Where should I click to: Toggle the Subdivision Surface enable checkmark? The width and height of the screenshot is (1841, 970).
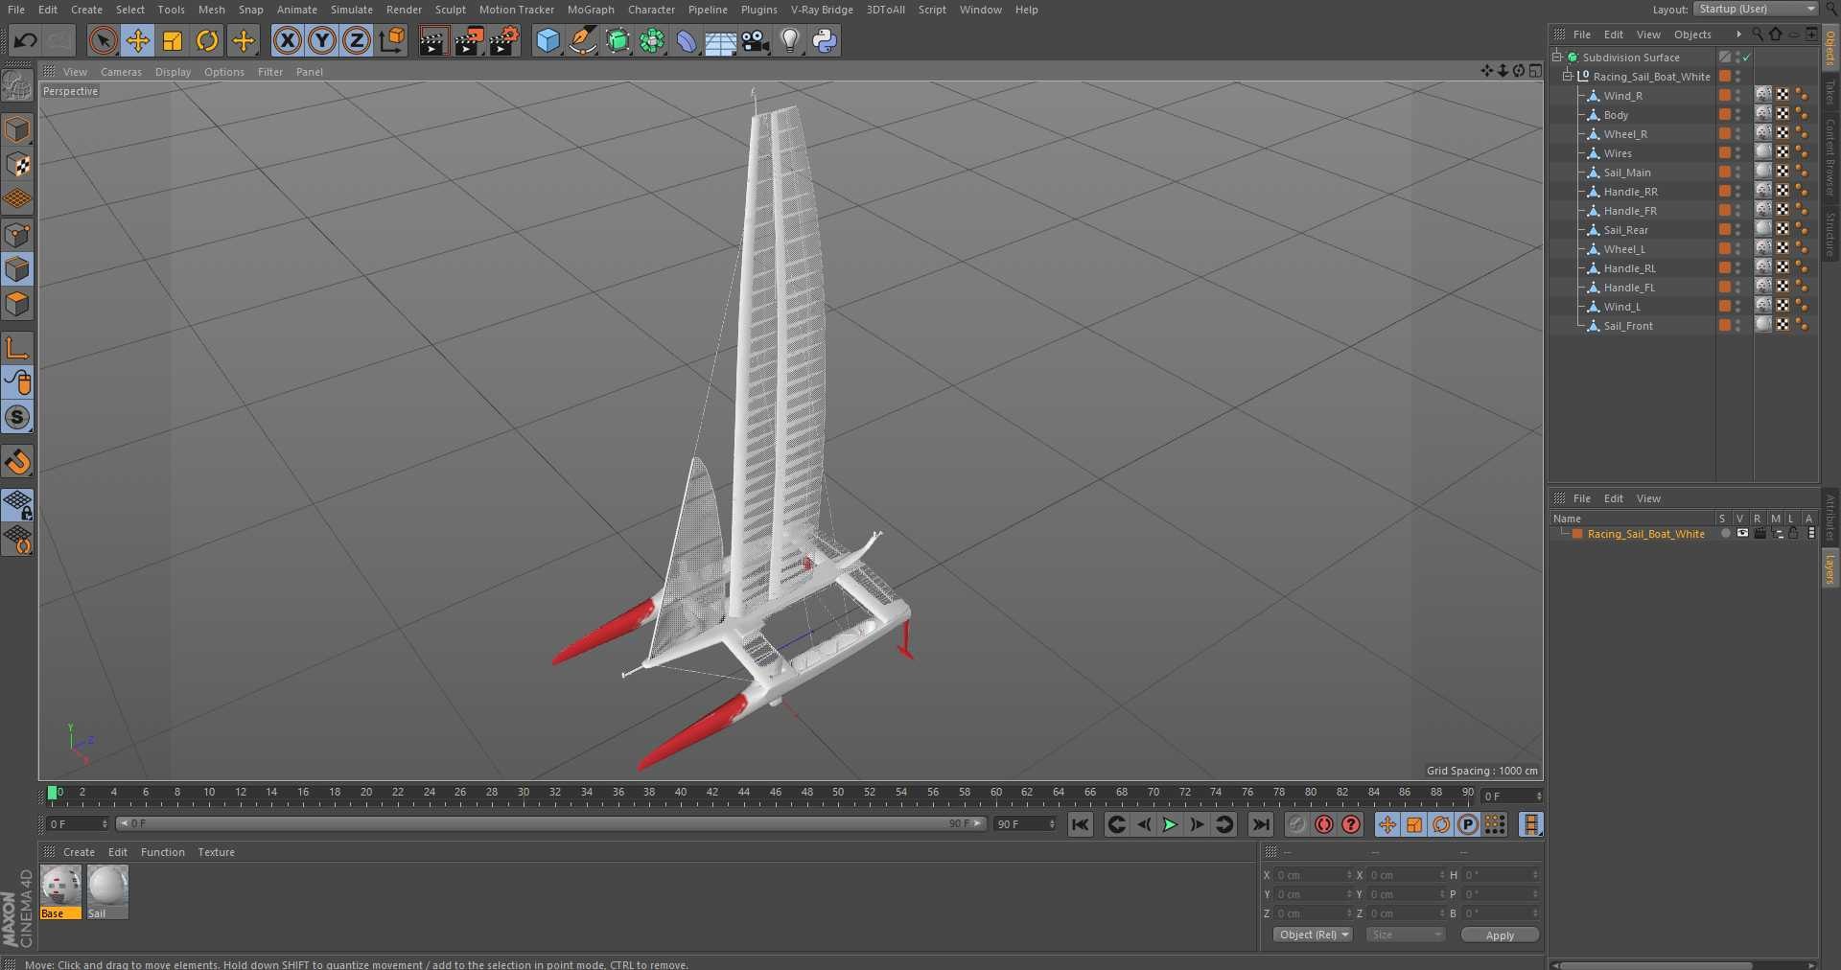pyautogui.click(x=1747, y=58)
